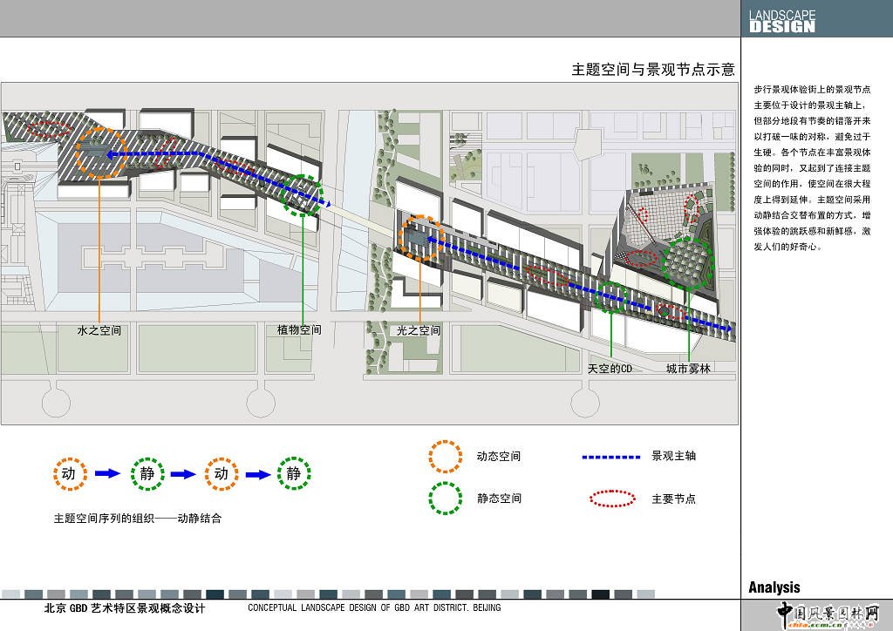This screenshot has width=893, height=631.
Task: Click the title 主题空间与景观节点示意
Action: pos(652,70)
